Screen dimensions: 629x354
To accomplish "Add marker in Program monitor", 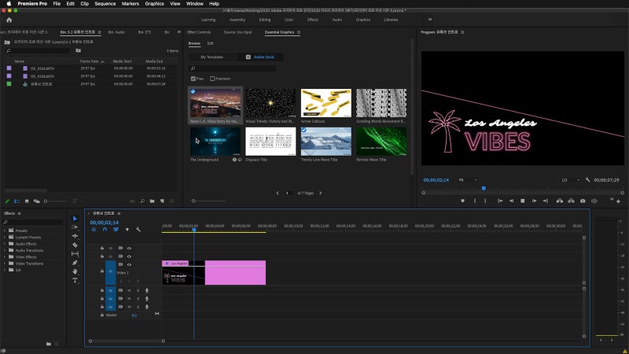I will [x=462, y=201].
